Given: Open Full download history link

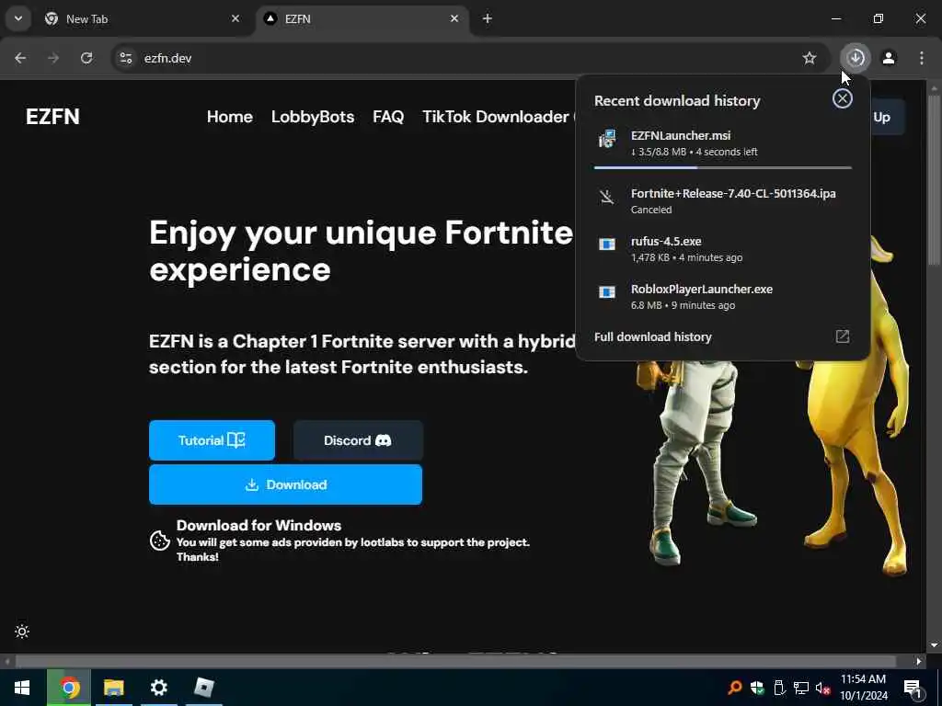Looking at the screenshot, I should [x=652, y=336].
